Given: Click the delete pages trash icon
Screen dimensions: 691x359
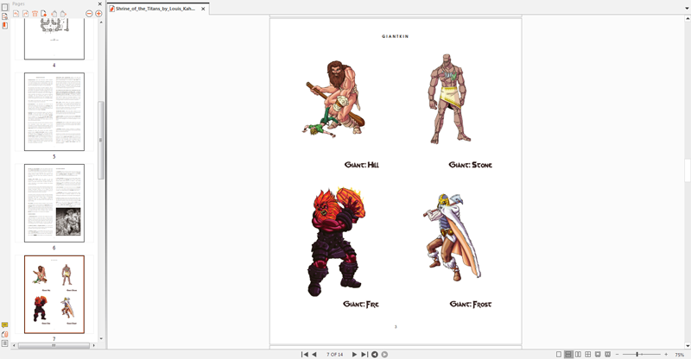Looking at the screenshot, I should tap(35, 14).
